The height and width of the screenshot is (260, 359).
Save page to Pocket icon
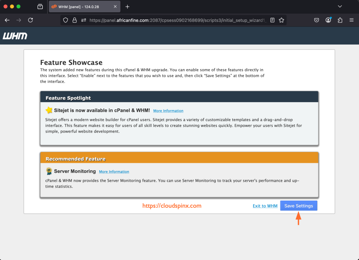coord(317,20)
